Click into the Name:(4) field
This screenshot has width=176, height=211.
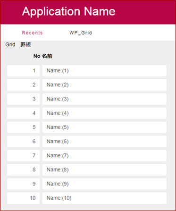point(104,113)
